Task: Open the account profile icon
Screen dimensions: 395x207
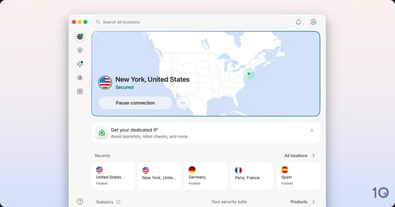Action: pos(313,22)
